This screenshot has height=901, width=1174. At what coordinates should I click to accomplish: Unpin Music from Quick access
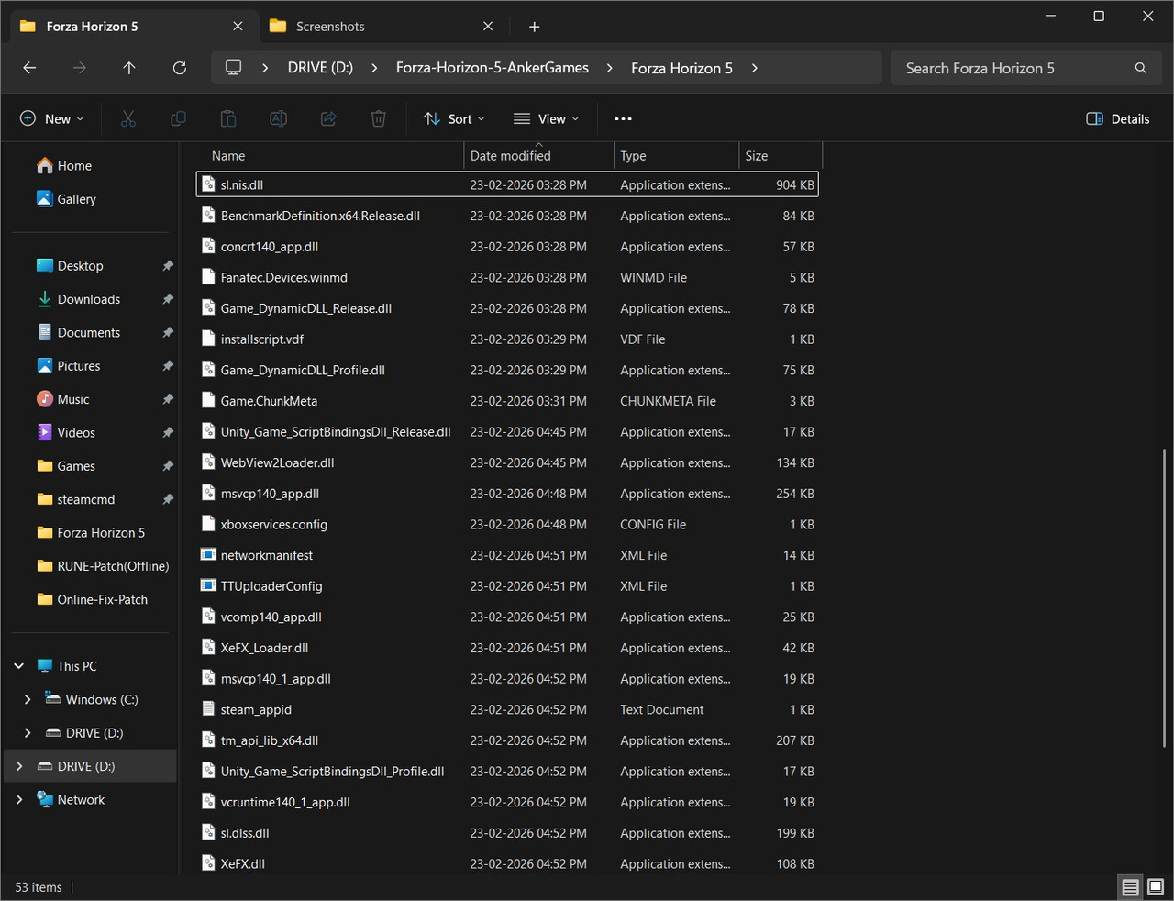[168, 399]
